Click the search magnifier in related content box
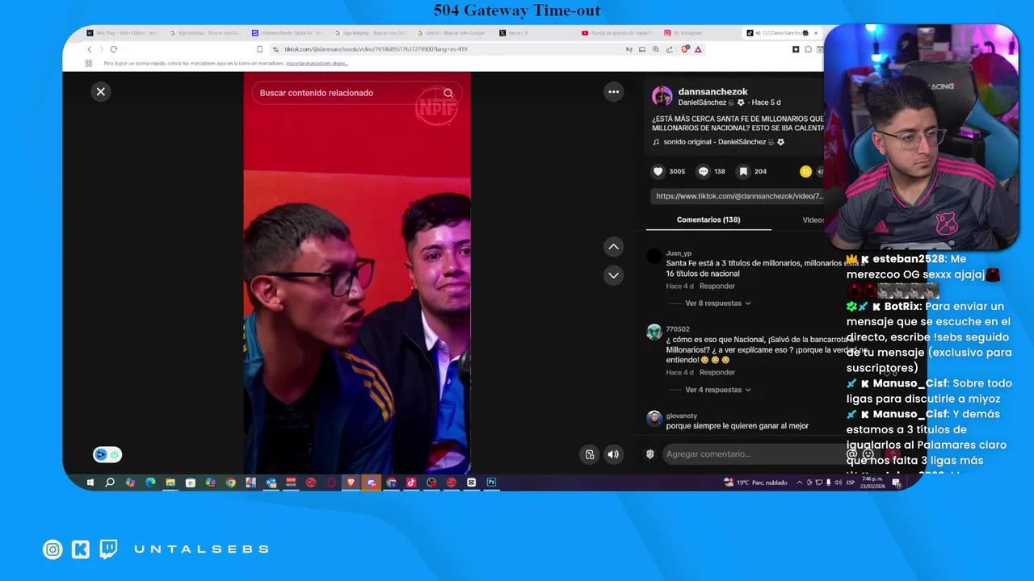1034x581 pixels. click(x=448, y=93)
